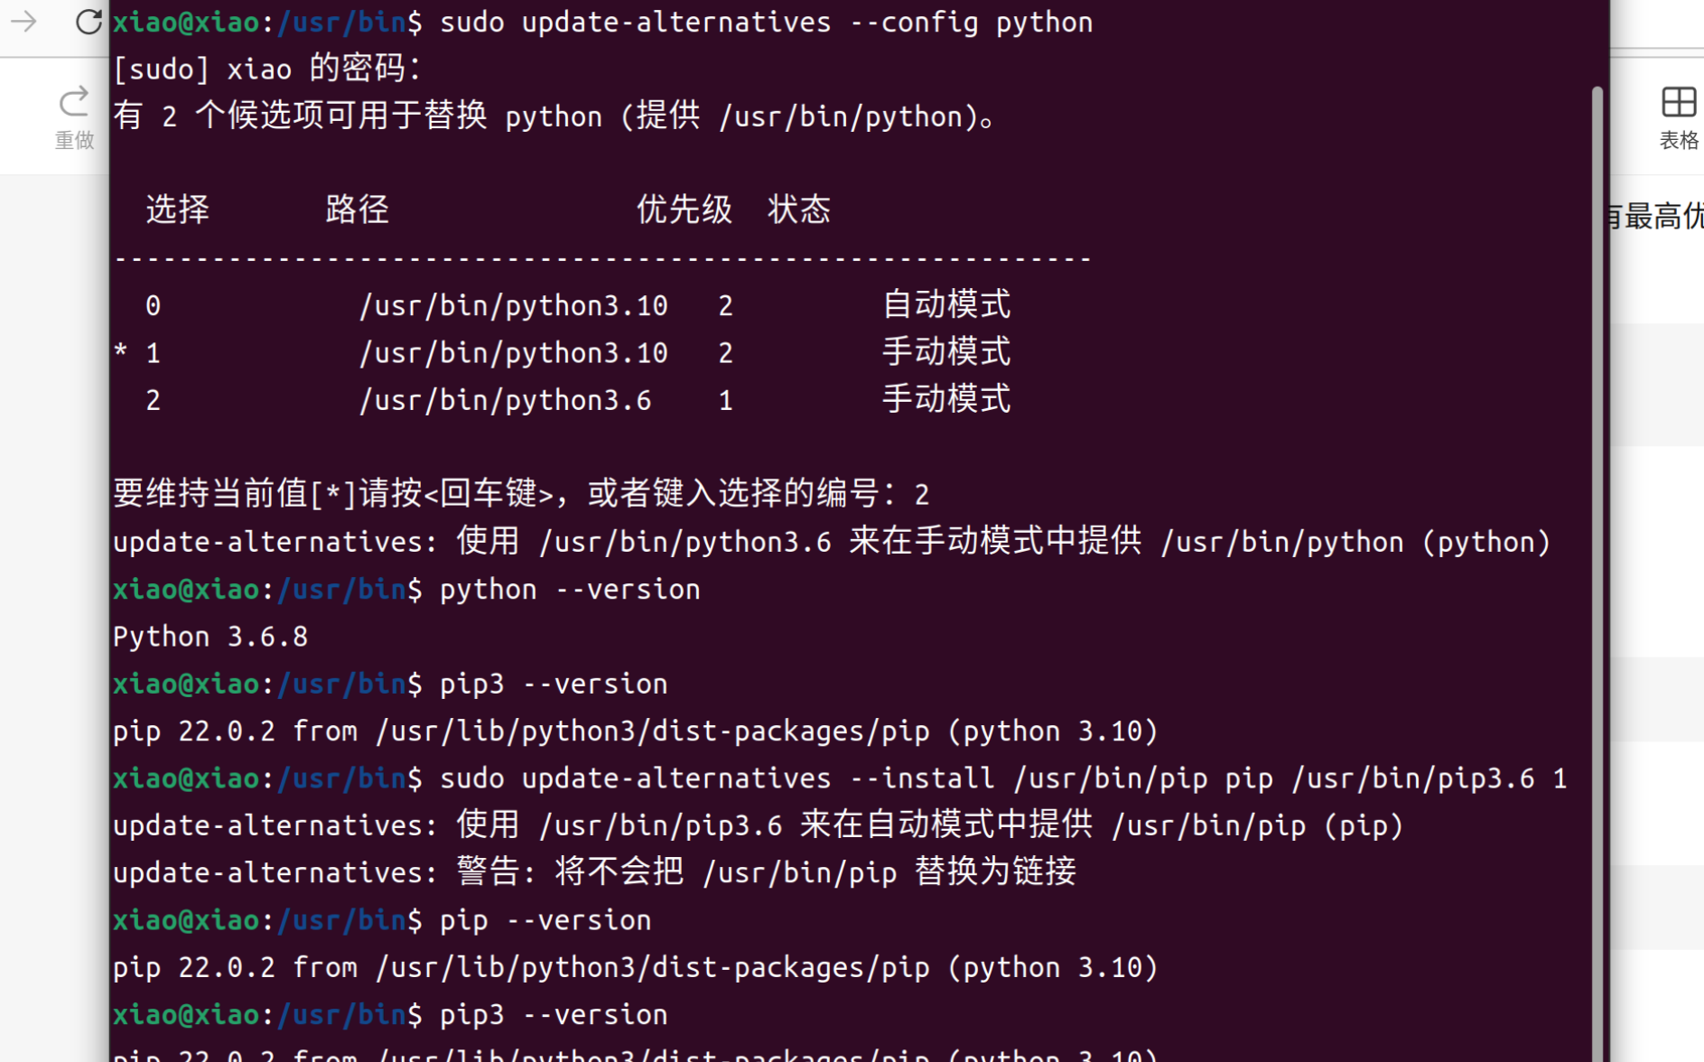This screenshot has width=1704, height=1062.
Task: Click the 优先级 column header in the table
Action: click(684, 210)
